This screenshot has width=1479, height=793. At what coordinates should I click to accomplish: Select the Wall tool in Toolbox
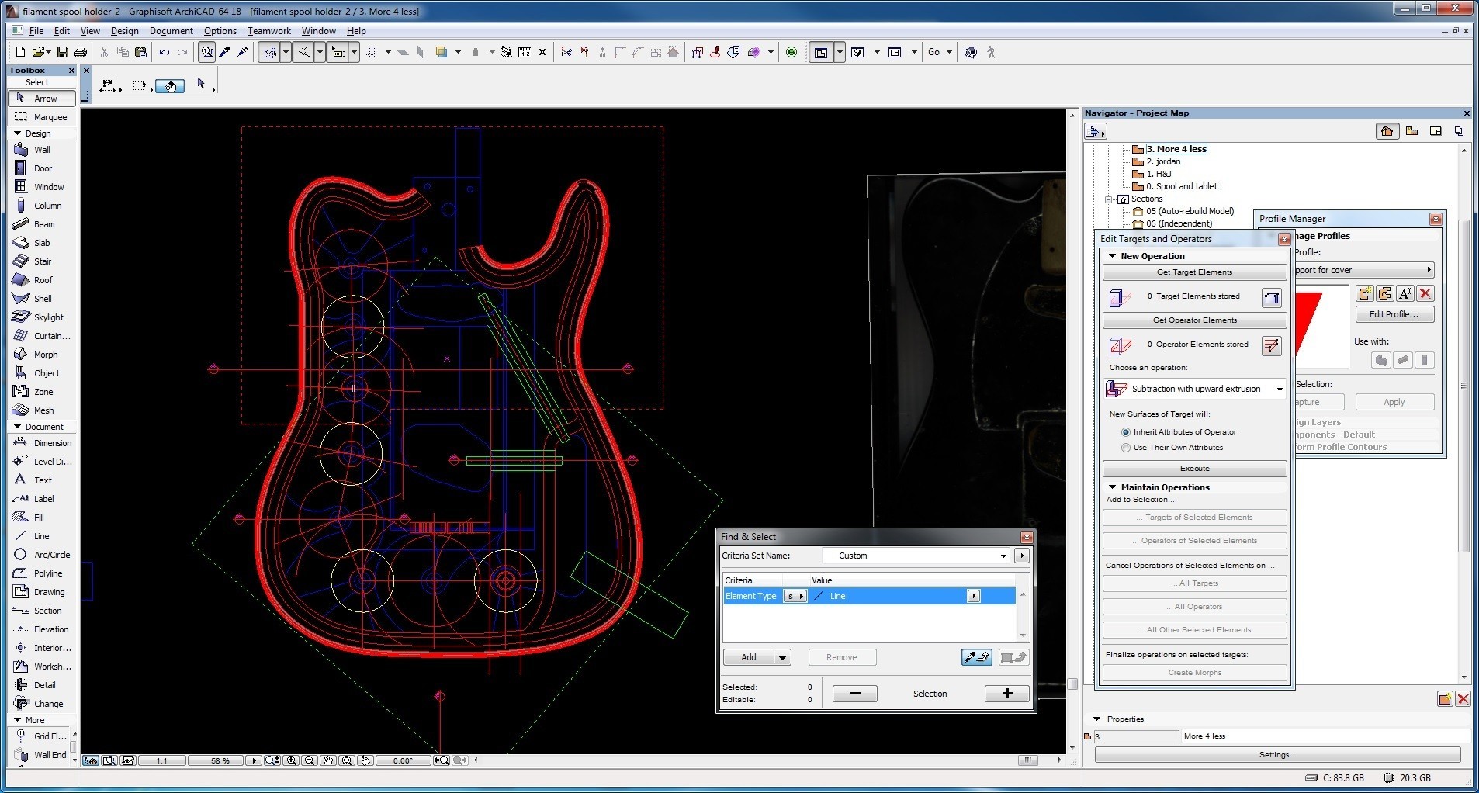(43, 150)
